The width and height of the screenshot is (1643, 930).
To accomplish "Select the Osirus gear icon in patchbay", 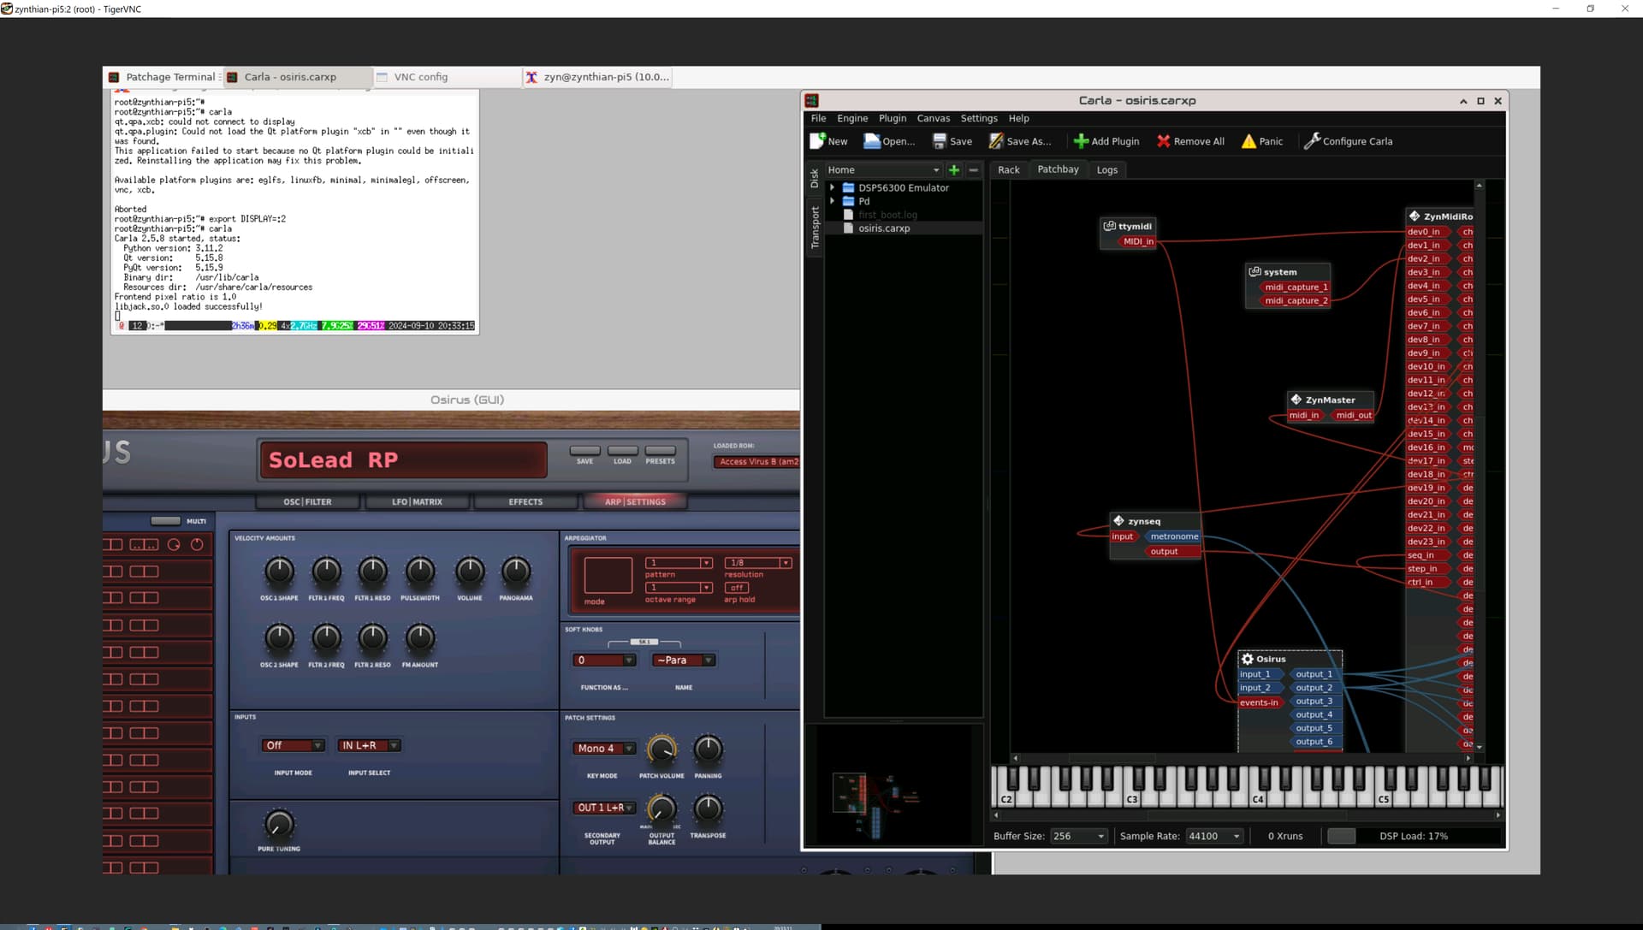I will click(1247, 659).
